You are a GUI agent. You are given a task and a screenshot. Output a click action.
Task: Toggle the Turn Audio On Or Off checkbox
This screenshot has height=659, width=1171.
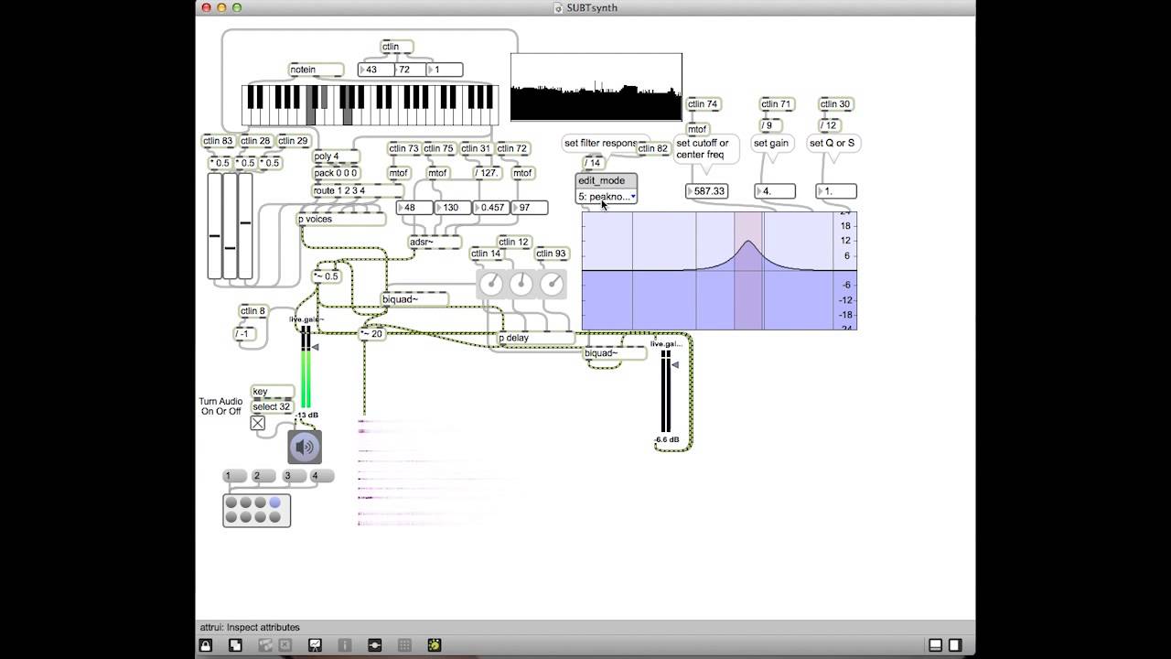[257, 423]
